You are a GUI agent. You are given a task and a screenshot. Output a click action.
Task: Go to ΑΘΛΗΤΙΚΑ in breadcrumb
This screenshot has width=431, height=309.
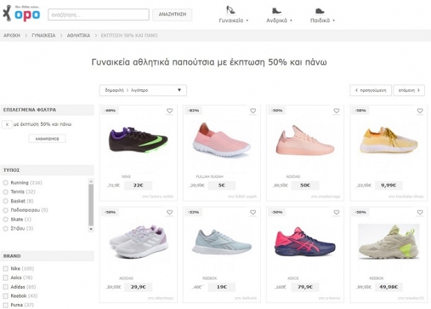pos(79,35)
